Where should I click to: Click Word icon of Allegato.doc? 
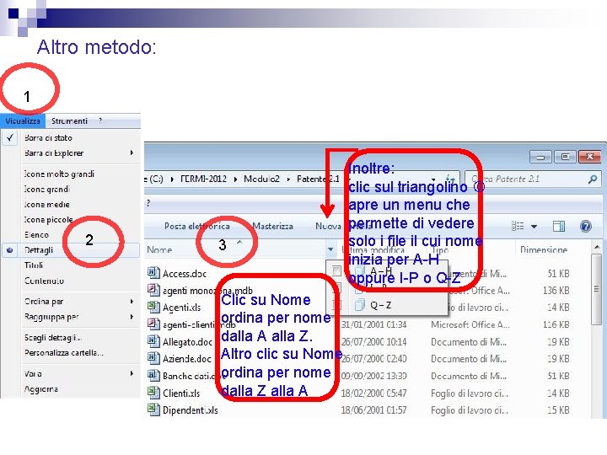point(153,341)
